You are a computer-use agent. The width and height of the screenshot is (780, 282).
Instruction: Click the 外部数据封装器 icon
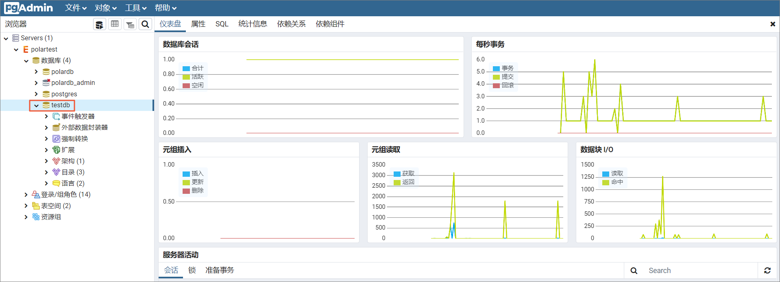click(56, 127)
